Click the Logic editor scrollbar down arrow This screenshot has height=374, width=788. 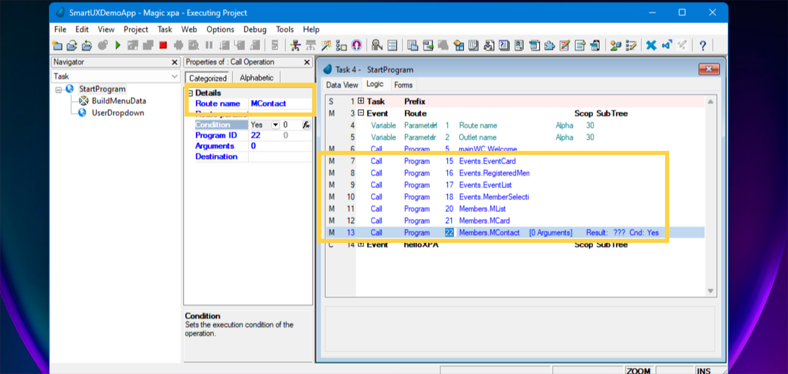click(710, 291)
